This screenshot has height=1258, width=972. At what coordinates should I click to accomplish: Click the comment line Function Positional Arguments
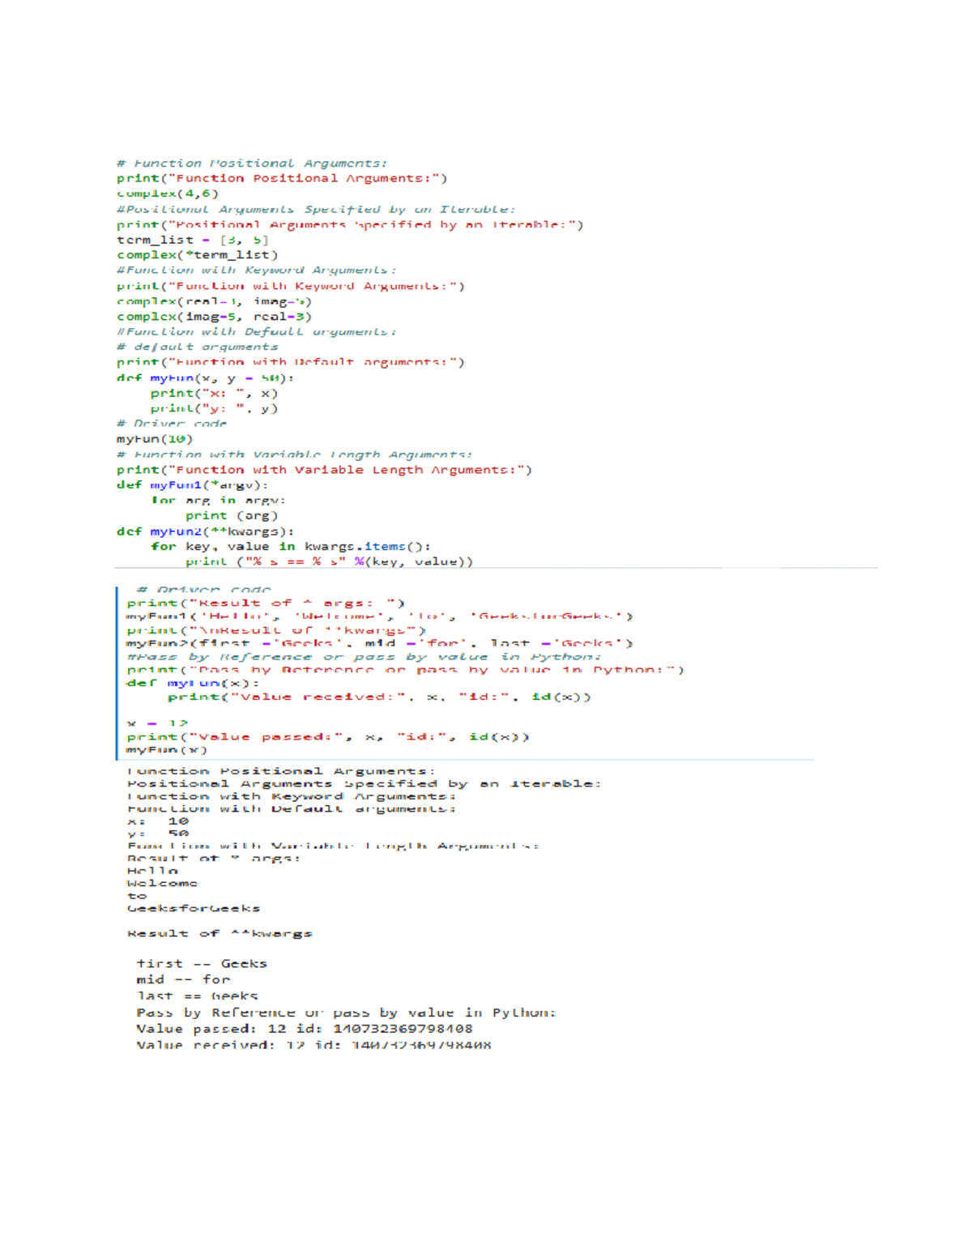pos(251,162)
